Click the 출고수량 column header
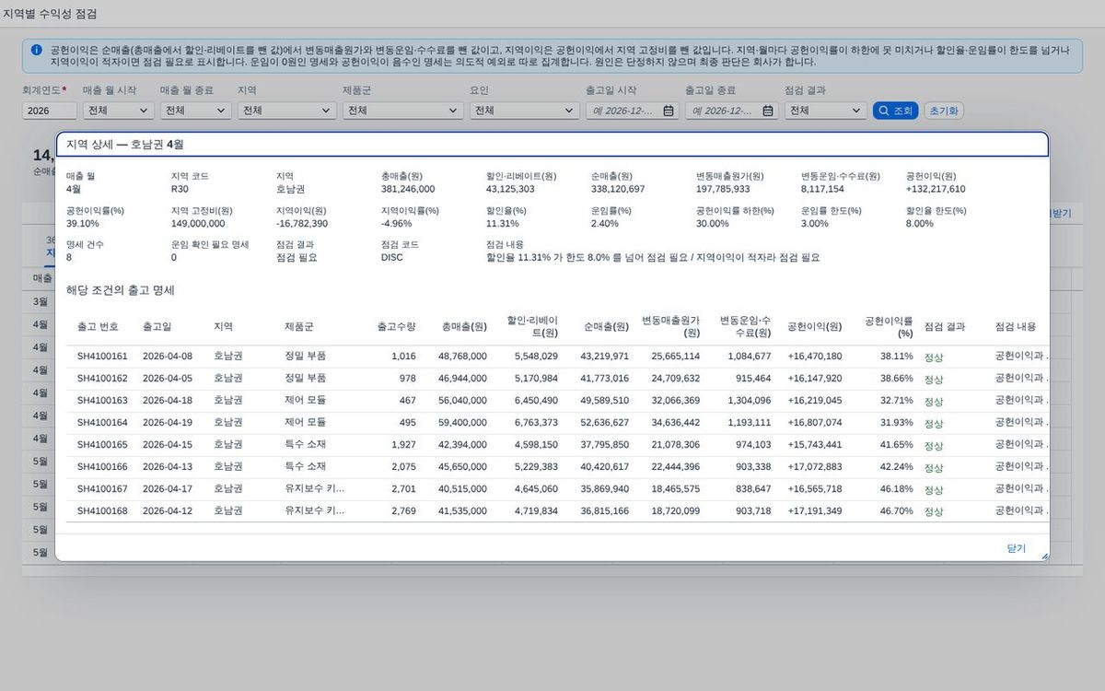Viewport: 1105px width, 691px height. (x=396, y=326)
